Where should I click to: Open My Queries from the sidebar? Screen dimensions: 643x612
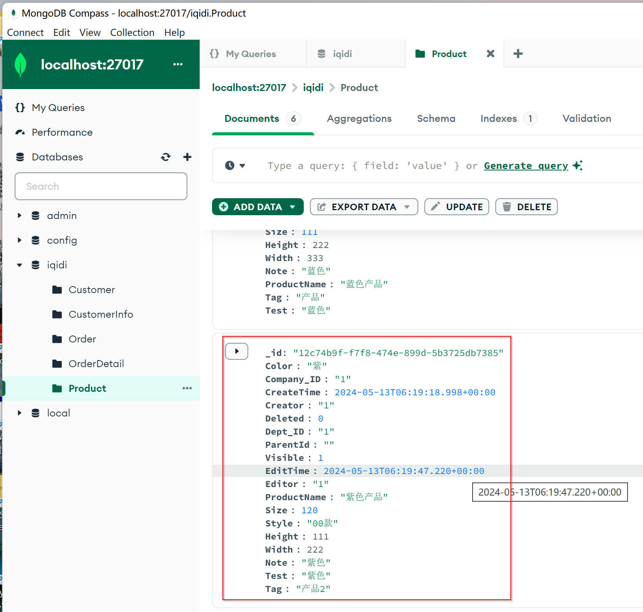pos(58,108)
